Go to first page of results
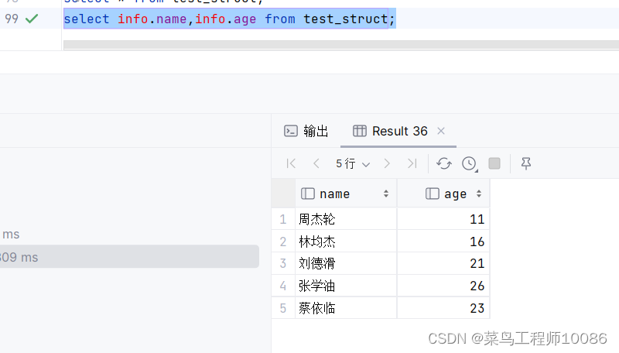619x353 pixels. (291, 163)
